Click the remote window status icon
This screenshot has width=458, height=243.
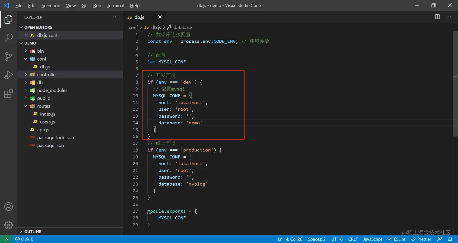point(6,239)
